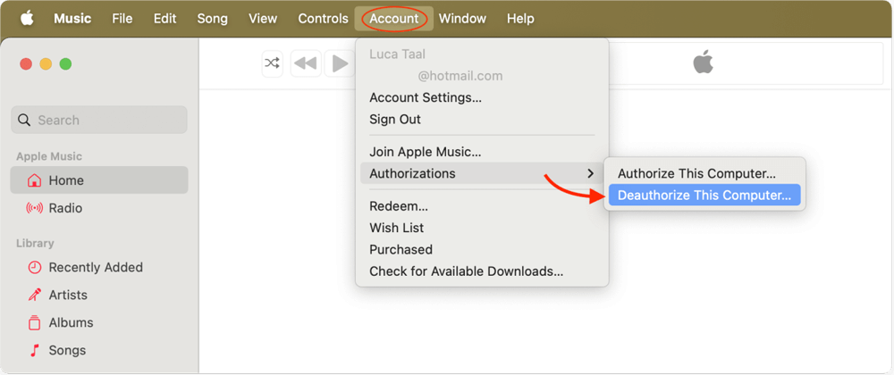Select Home in the sidebar

99,180
